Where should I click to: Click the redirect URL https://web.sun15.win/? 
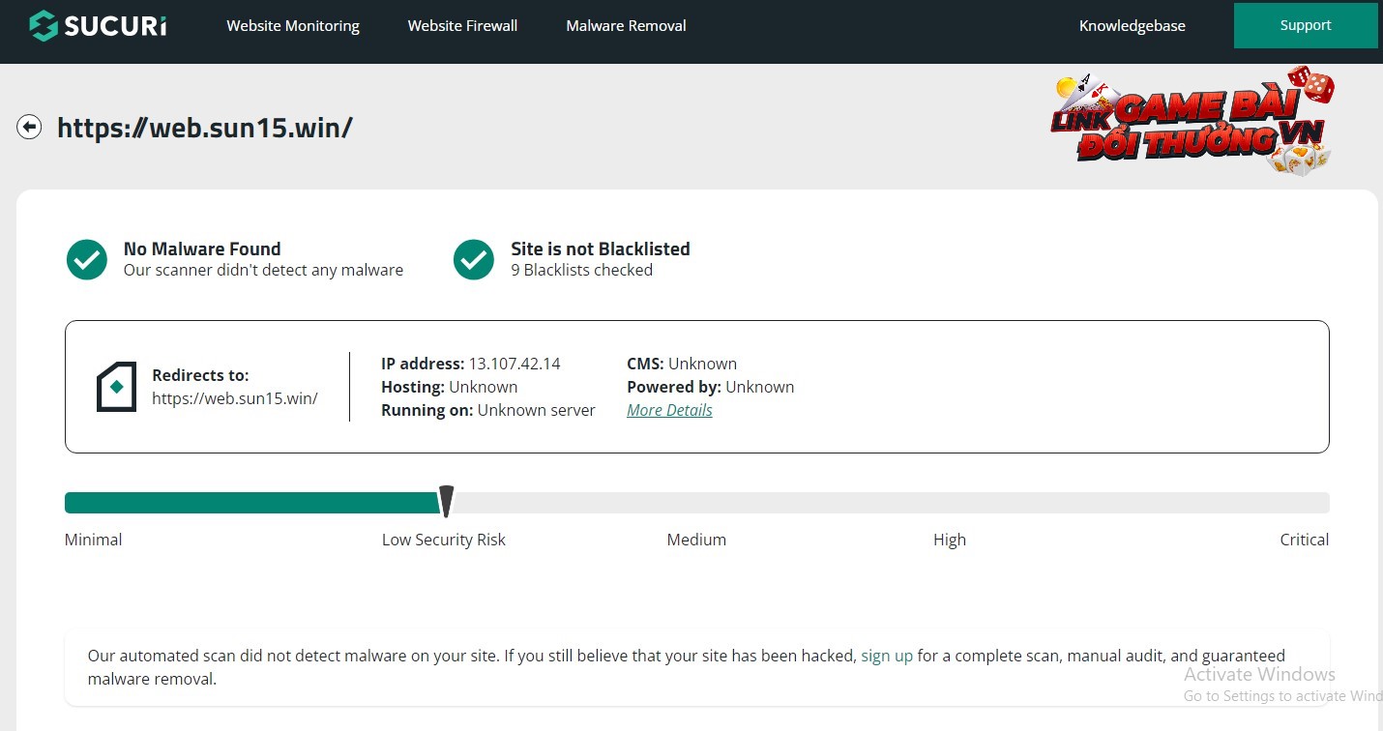click(235, 398)
